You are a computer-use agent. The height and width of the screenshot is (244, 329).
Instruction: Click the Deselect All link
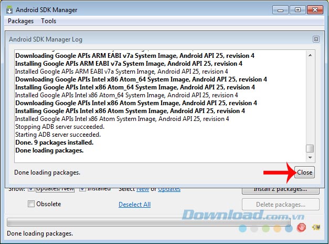134,205
